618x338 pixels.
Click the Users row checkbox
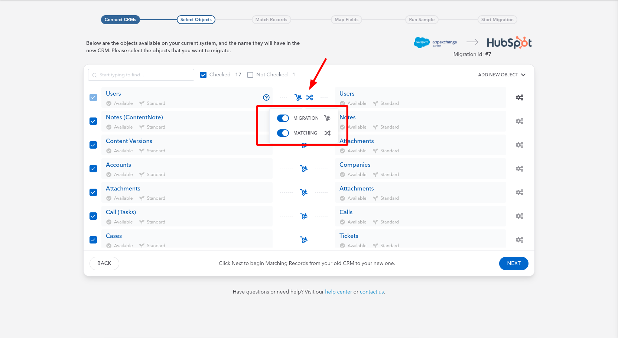coord(93,97)
